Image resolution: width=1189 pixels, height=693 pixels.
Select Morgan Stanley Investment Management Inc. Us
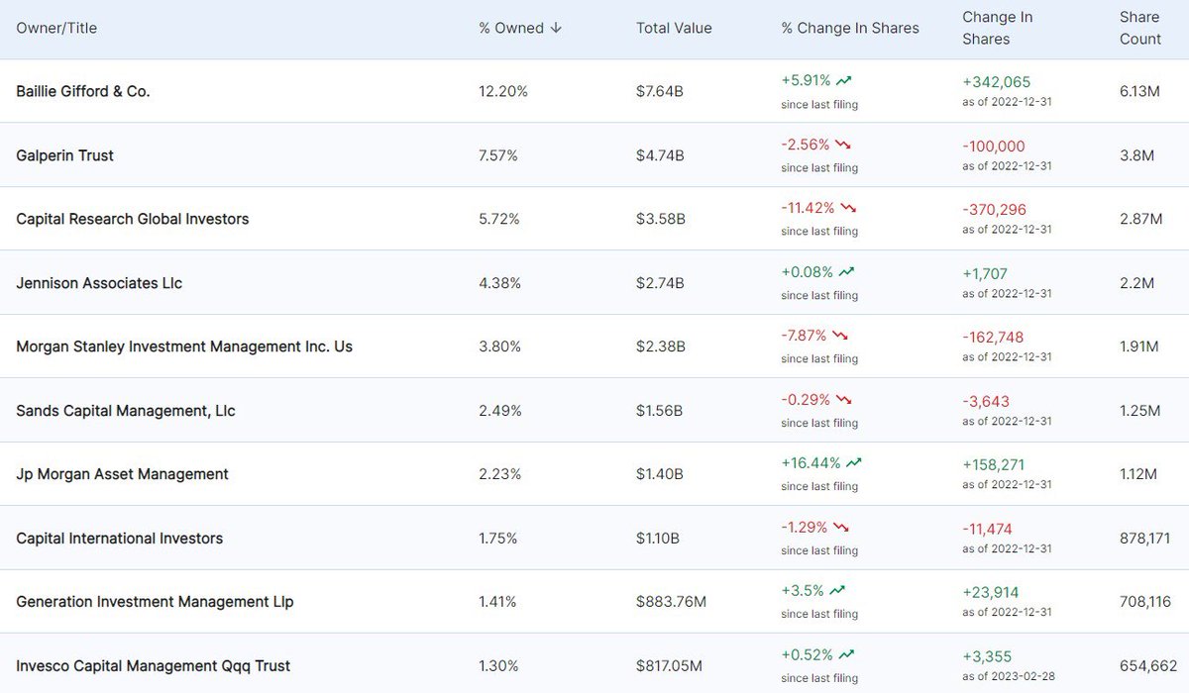tap(184, 346)
